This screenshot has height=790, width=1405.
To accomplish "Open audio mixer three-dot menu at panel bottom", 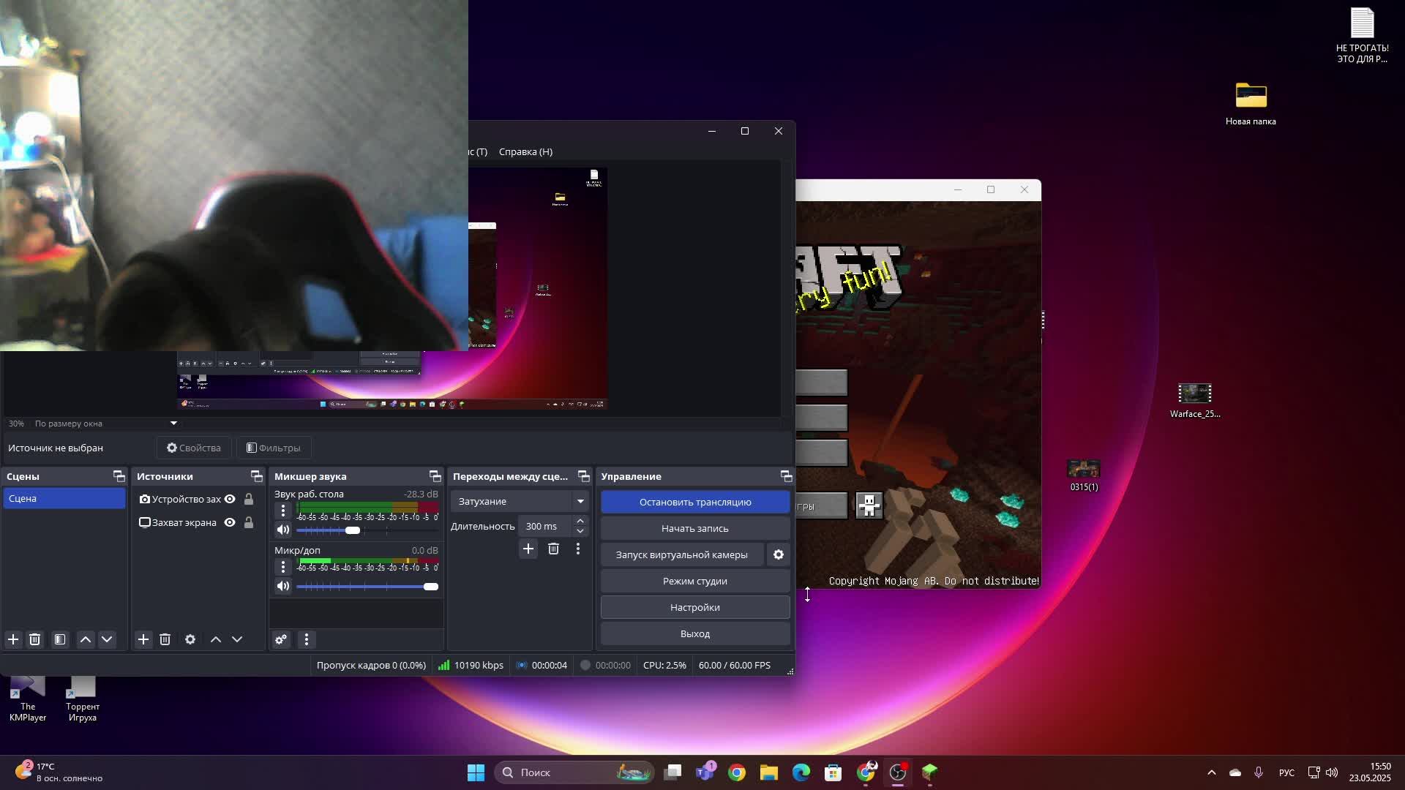I will (307, 639).
